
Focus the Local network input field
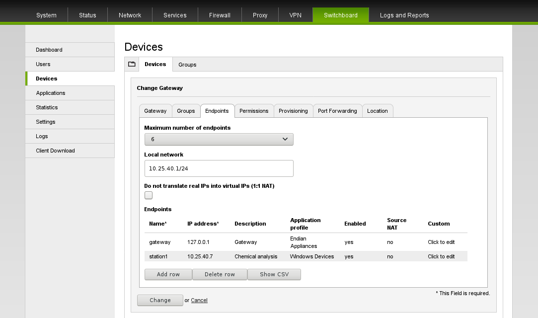(219, 168)
